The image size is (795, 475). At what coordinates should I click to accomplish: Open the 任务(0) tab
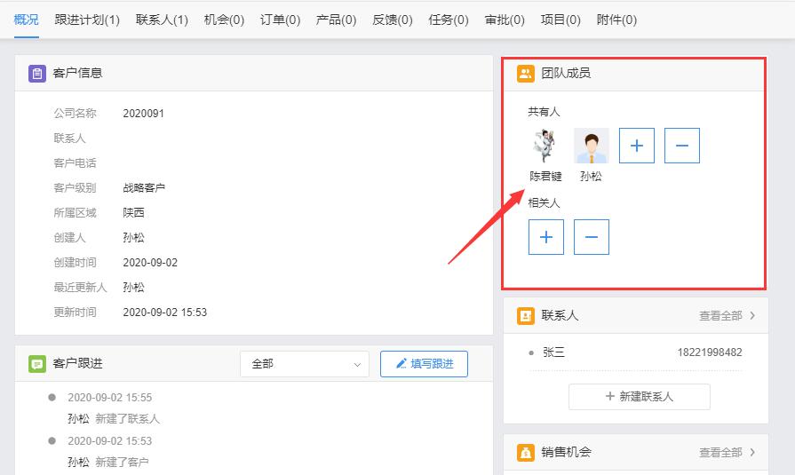(x=449, y=20)
